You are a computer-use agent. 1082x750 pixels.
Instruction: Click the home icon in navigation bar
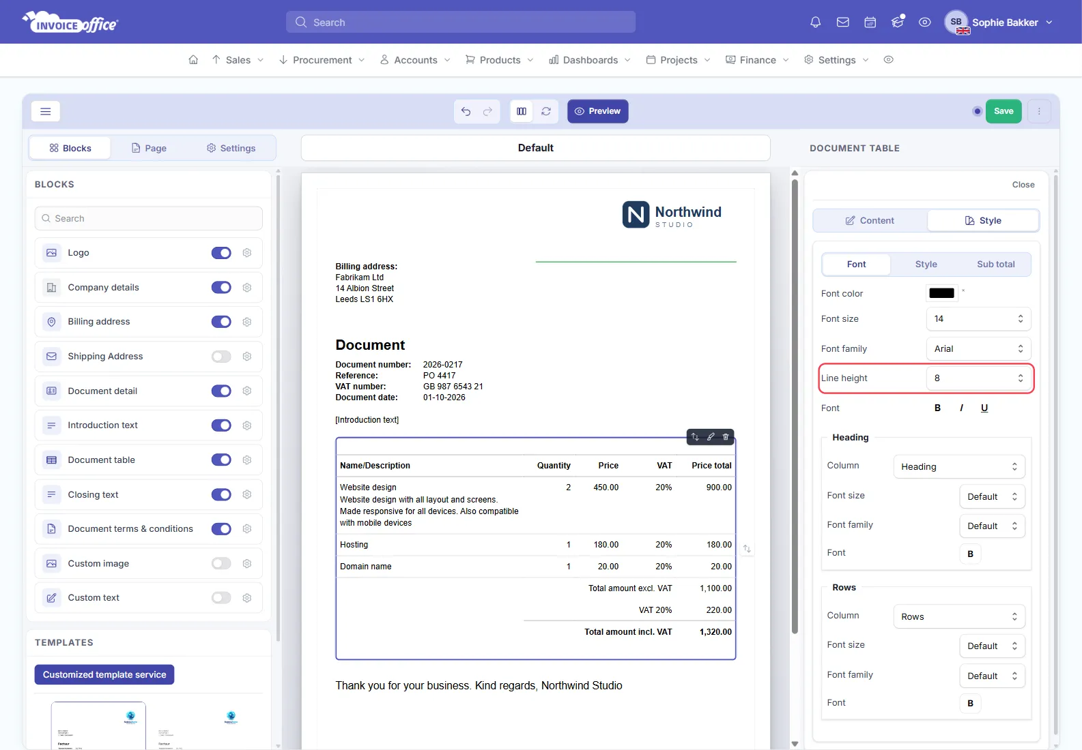coord(193,60)
